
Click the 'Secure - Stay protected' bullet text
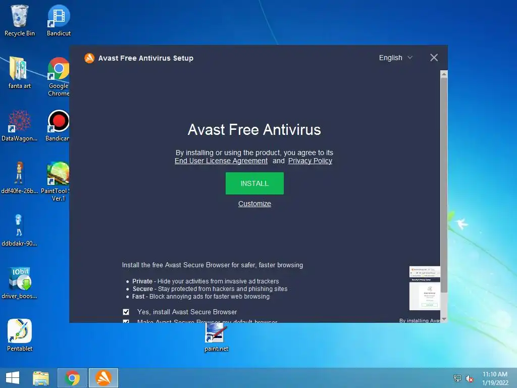coord(210,288)
